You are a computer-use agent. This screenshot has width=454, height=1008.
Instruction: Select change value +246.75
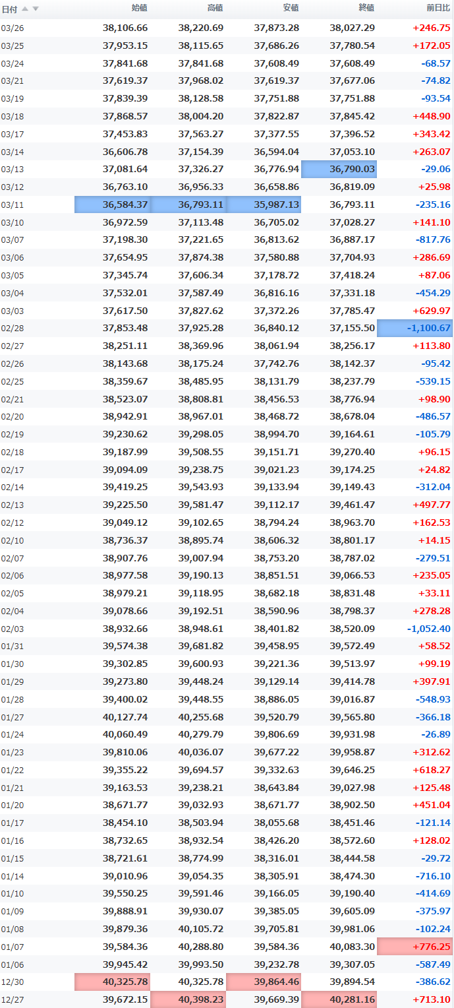click(432, 28)
